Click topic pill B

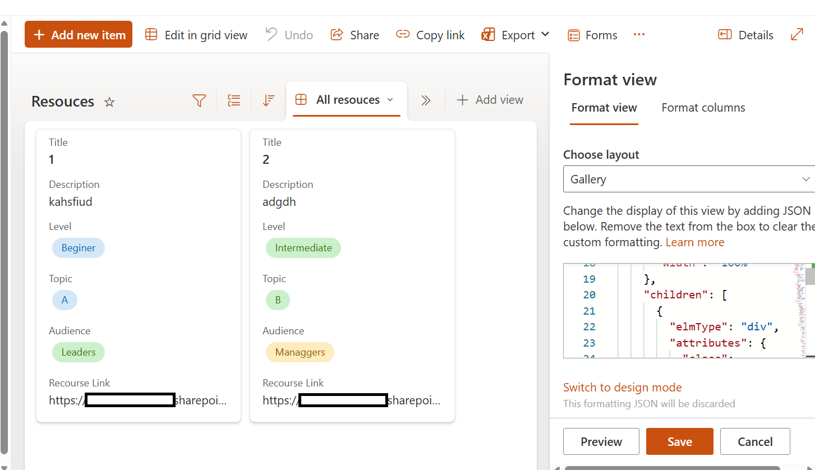click(278, 300)
